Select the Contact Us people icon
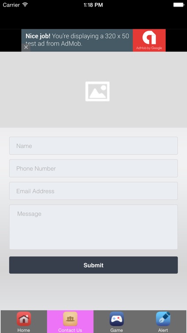 click(x=70, y=319)
